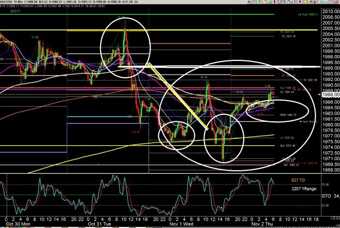Click the Oct 31 Tue date label

click(100, 224)
